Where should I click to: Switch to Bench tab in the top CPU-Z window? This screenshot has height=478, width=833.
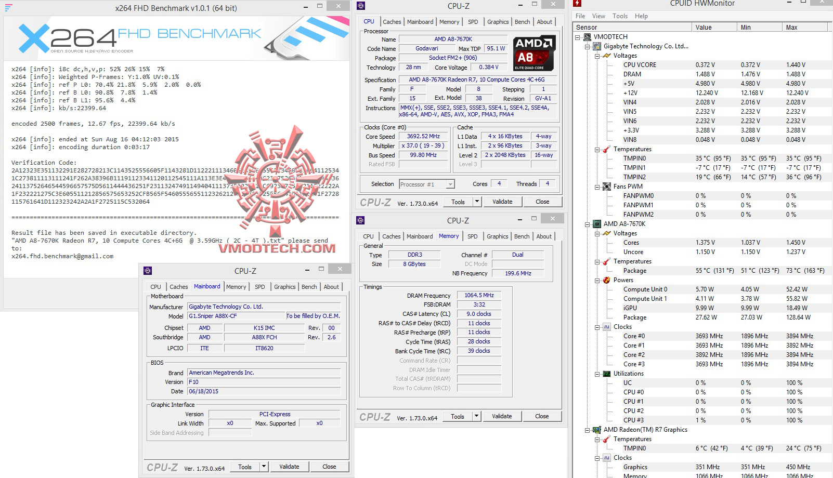[x=523, y=22]
